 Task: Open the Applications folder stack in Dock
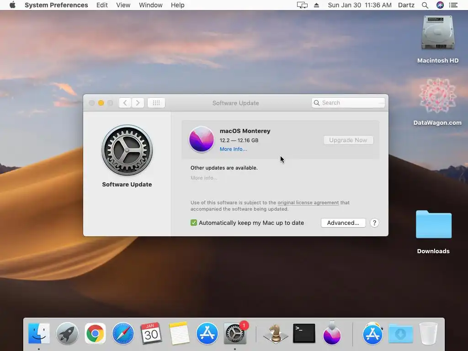coord(372,333)
